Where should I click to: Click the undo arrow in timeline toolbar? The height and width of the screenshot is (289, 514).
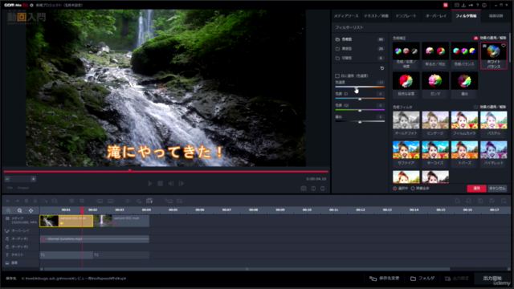click(x=8, y=201)
